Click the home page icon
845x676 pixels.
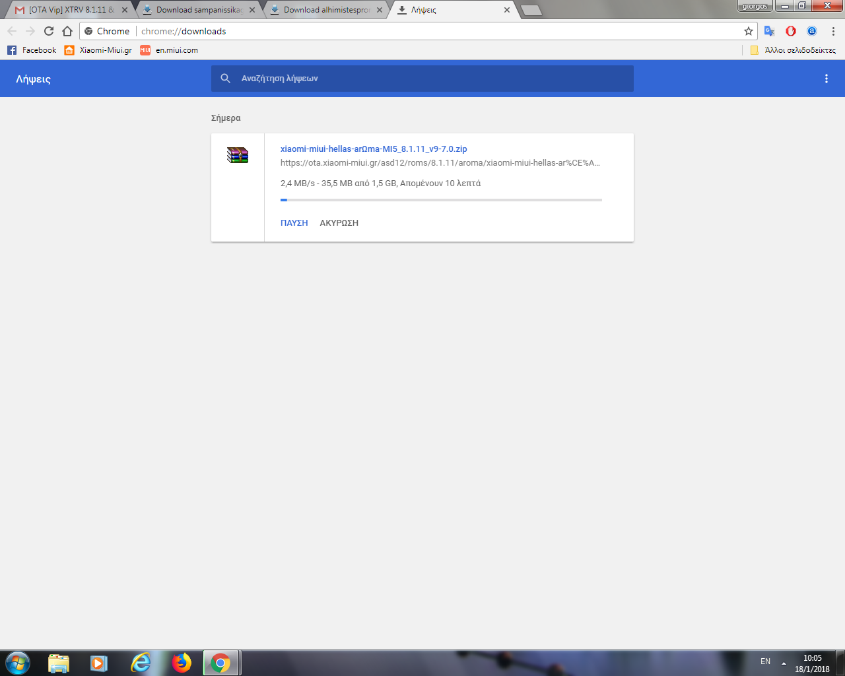67,31
